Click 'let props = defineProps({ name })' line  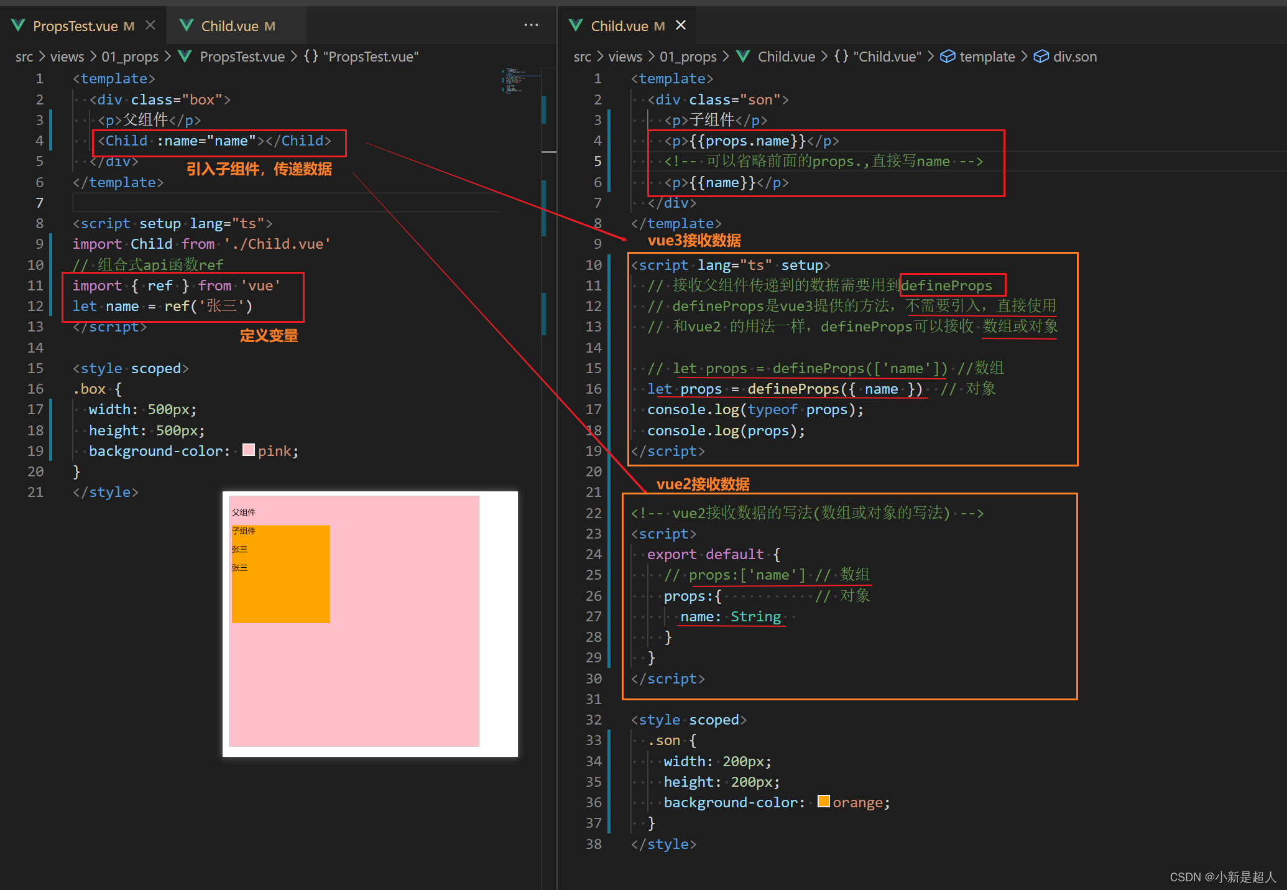[785, 389]
